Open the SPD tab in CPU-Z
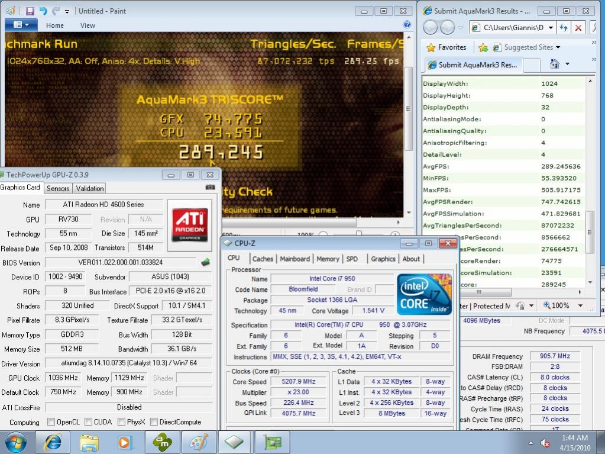Image resolution: width=605 pixels, height=454 pixels. (x=352, y=259)
